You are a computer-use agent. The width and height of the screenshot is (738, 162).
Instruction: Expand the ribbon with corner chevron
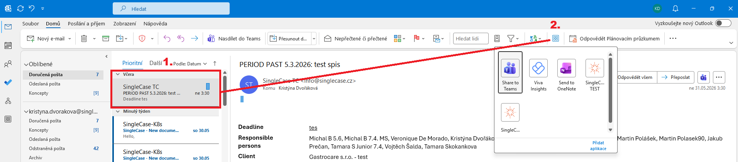click(731, 43)
